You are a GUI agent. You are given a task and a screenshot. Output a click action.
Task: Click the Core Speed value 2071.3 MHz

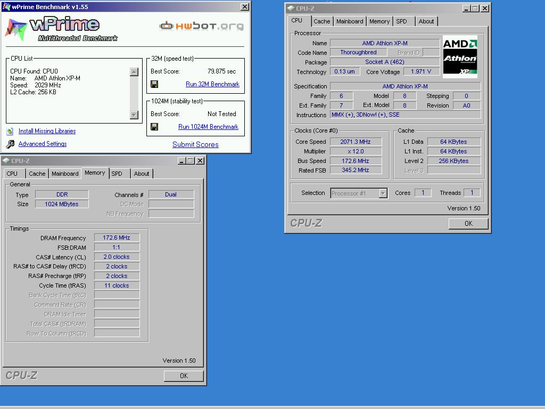point(356,142)
